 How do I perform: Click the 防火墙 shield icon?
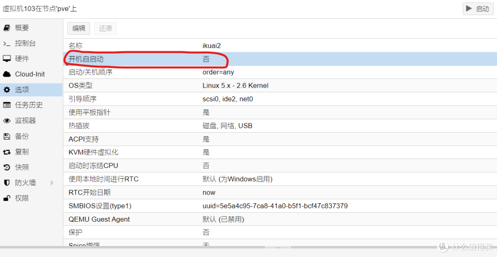click(6, 183)
